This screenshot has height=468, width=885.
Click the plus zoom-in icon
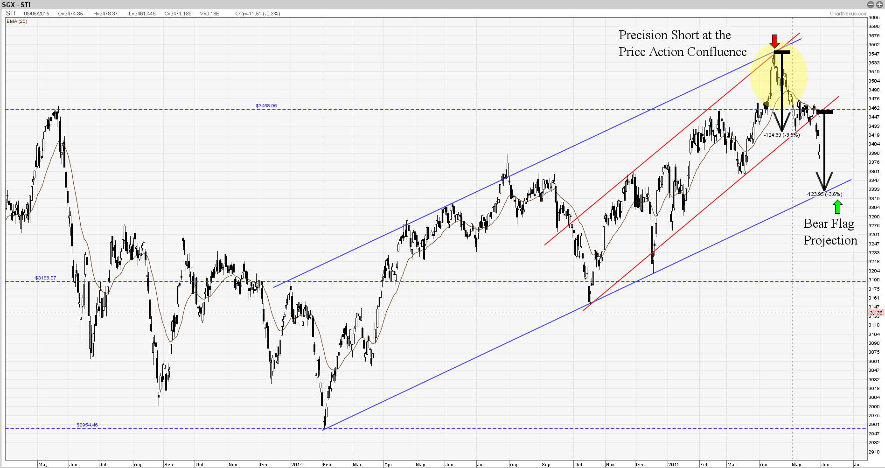point(879,5)
